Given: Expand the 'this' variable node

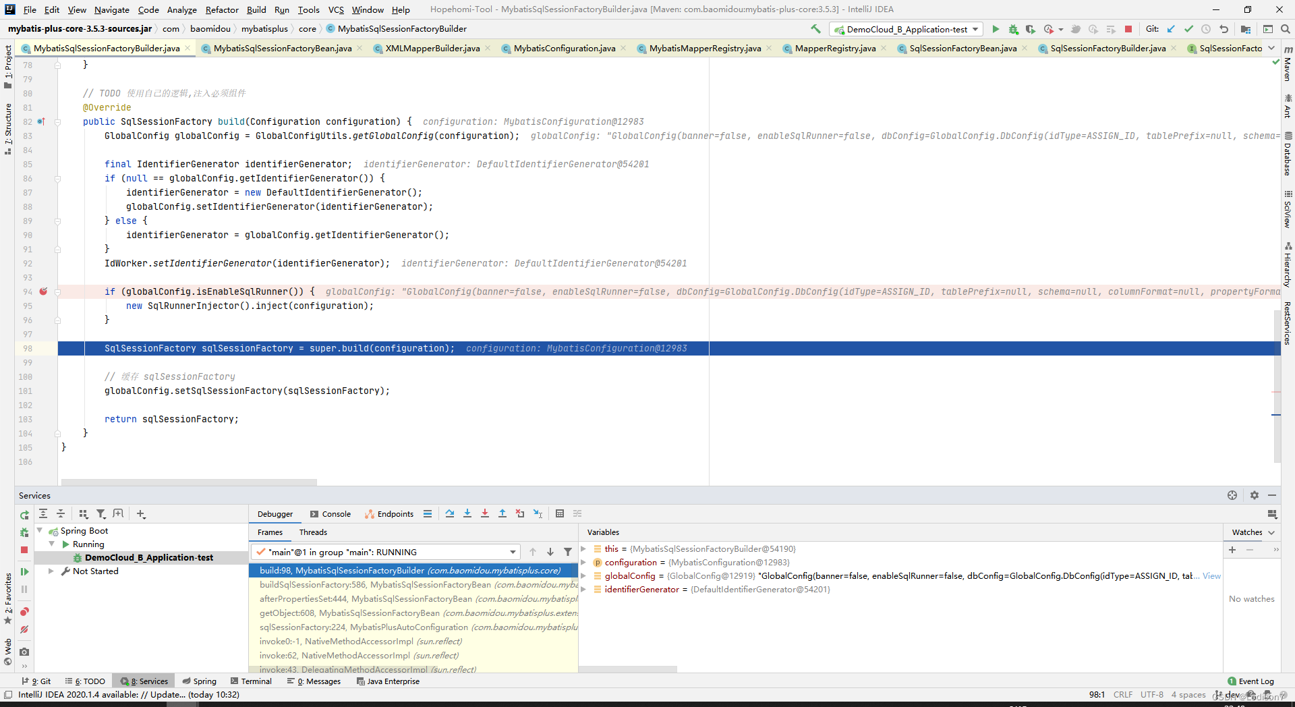Looking at the screenshot, I should (x=583, y=549).
